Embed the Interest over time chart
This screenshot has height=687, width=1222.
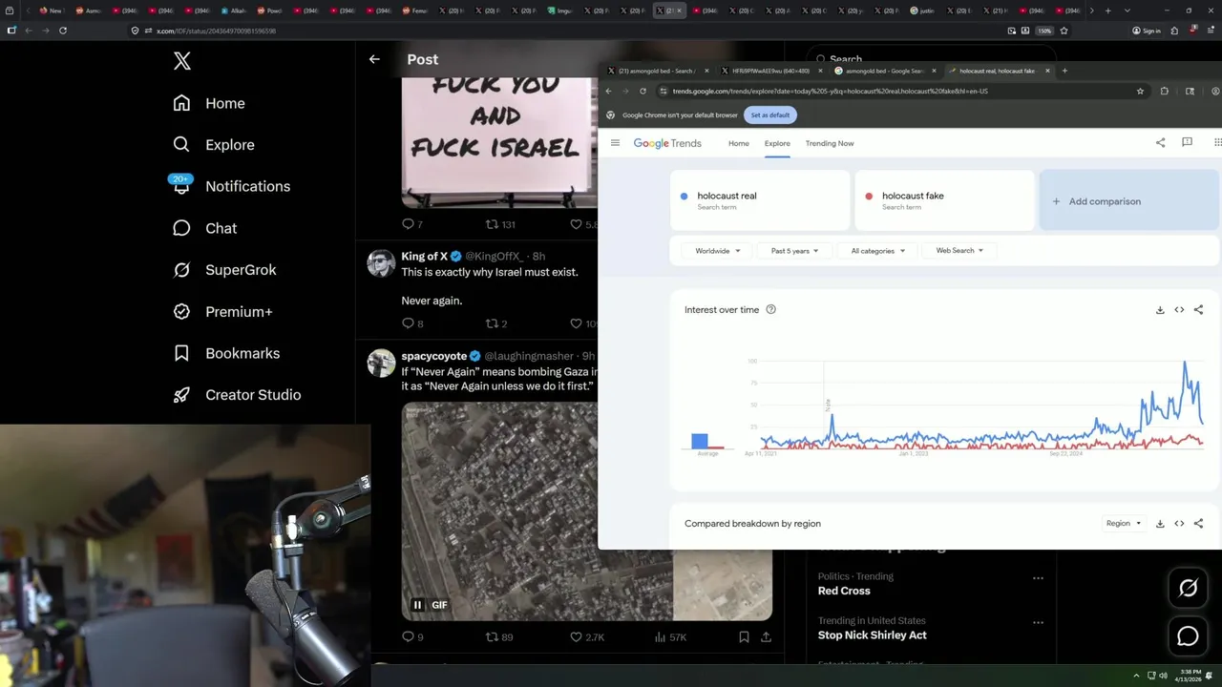1179,309
